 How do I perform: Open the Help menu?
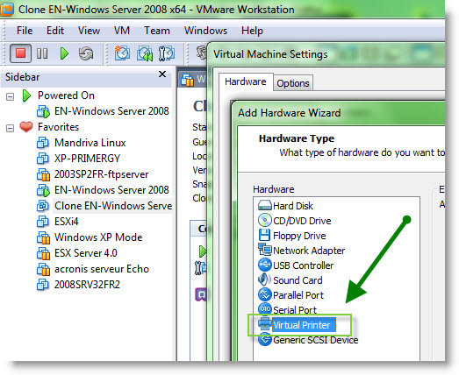pos(252,31)
